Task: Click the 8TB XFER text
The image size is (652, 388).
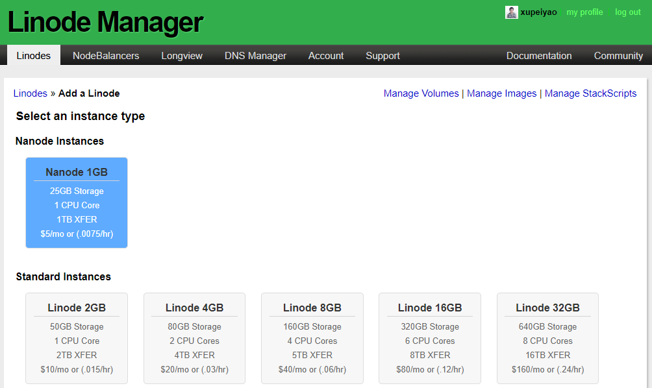Action: pos(430,355)
